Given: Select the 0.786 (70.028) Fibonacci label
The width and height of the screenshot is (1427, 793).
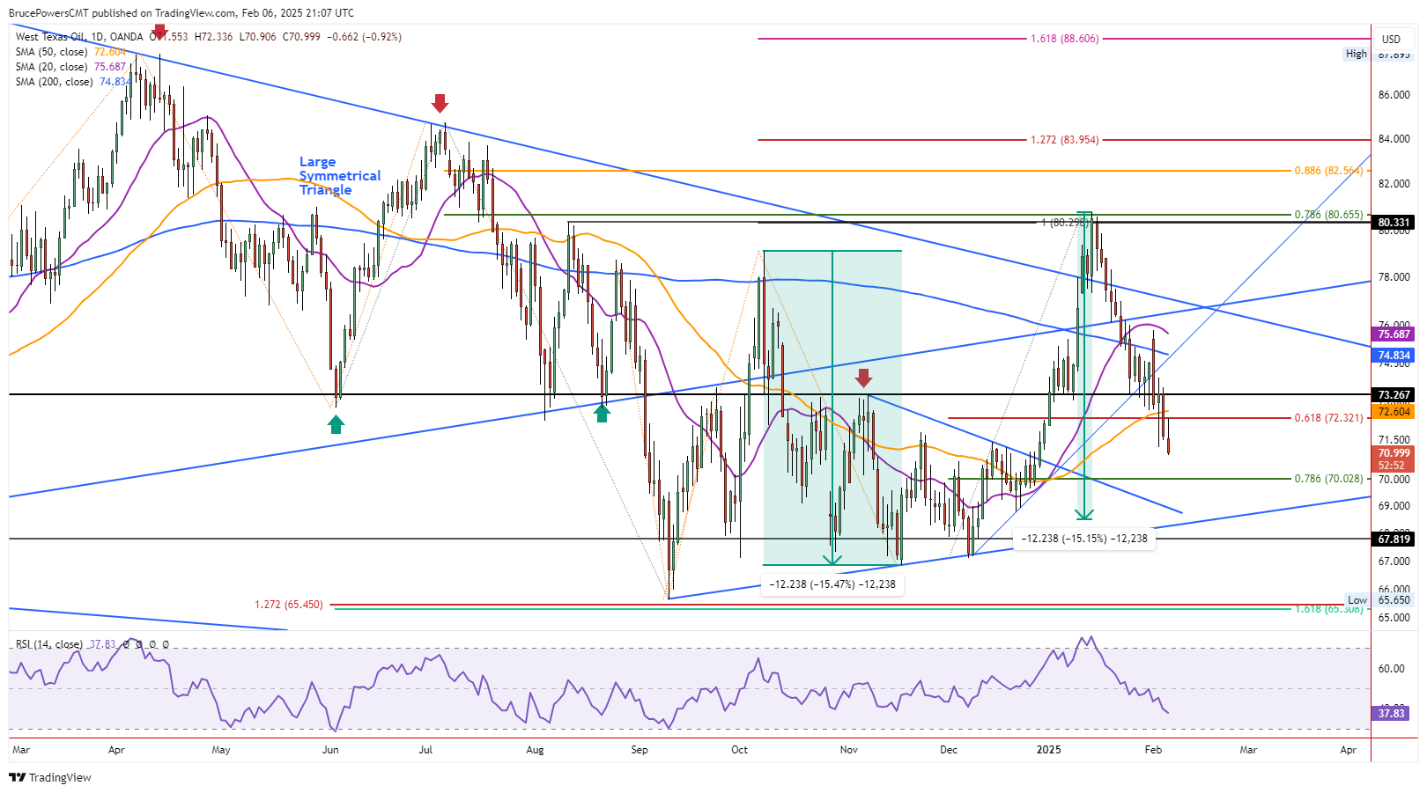Looking at the screenshot, I should pyautogui.click(x=1328, y=479).
